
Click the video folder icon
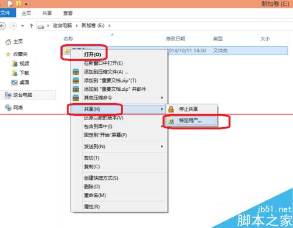[x=15, y=63]
